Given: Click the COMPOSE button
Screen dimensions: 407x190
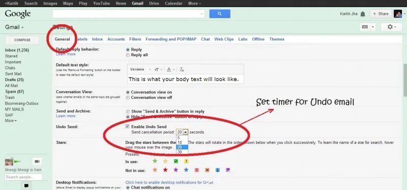Looking at the screenshot, I should click(x=22, y=40).
